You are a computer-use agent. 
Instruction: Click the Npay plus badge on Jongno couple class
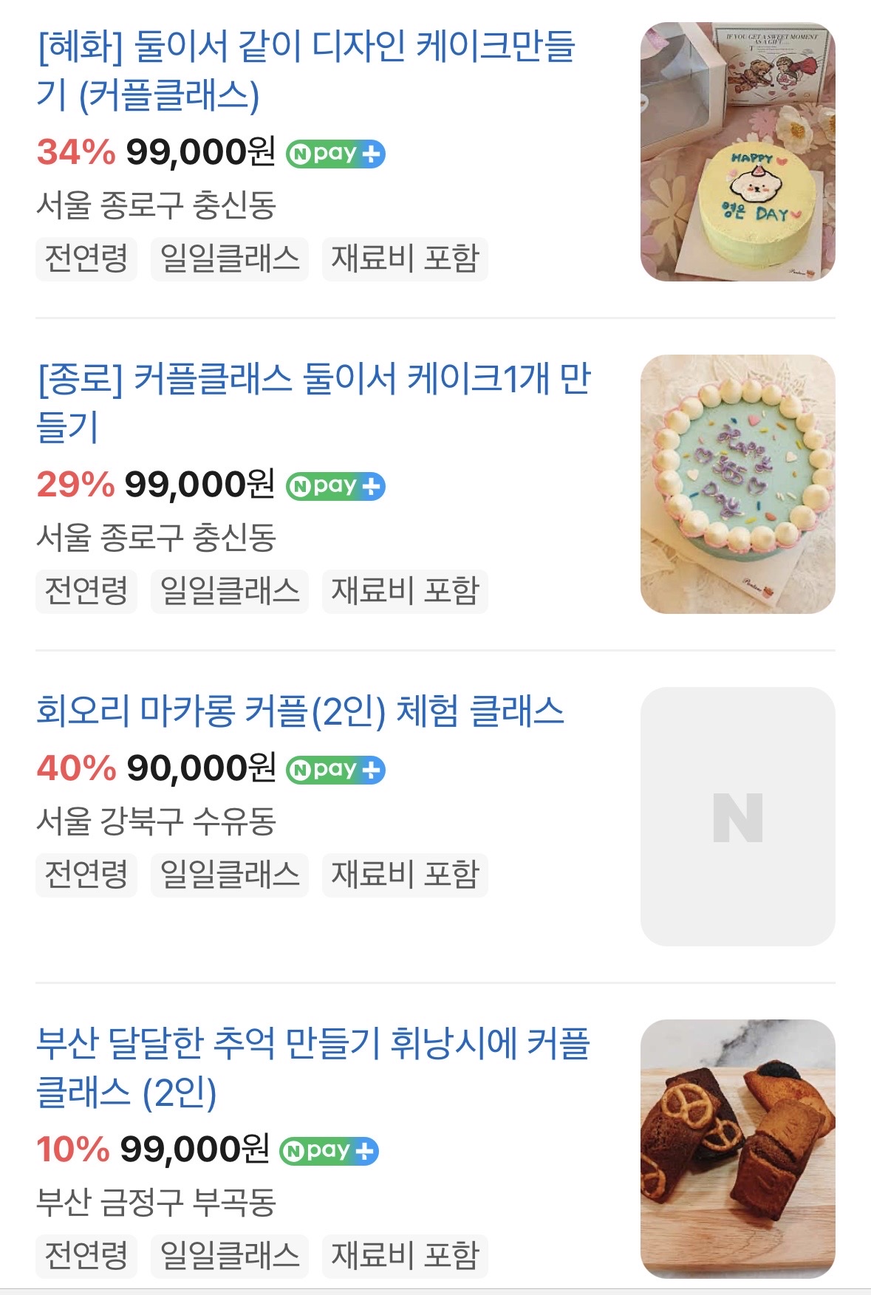[x=335, y=486]
